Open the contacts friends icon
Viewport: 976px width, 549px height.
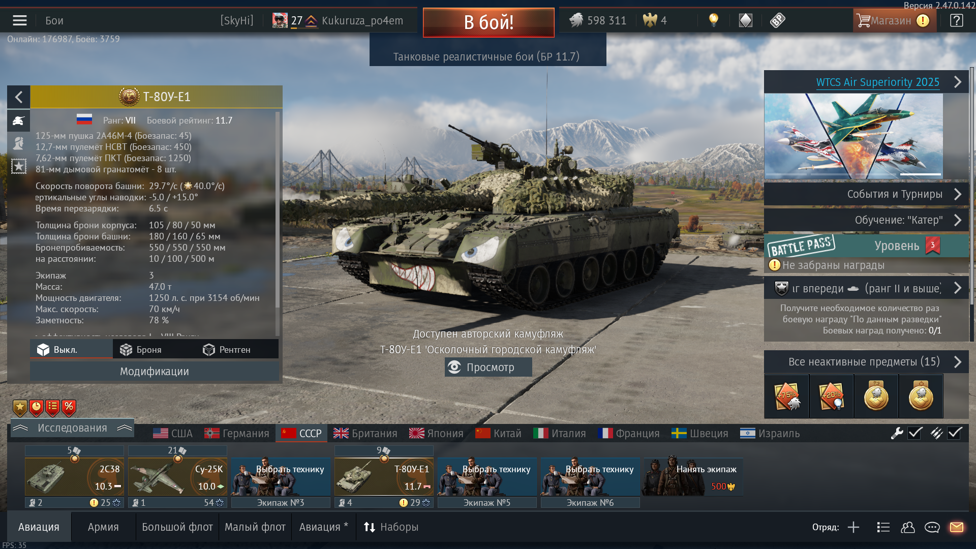[907, 527]
